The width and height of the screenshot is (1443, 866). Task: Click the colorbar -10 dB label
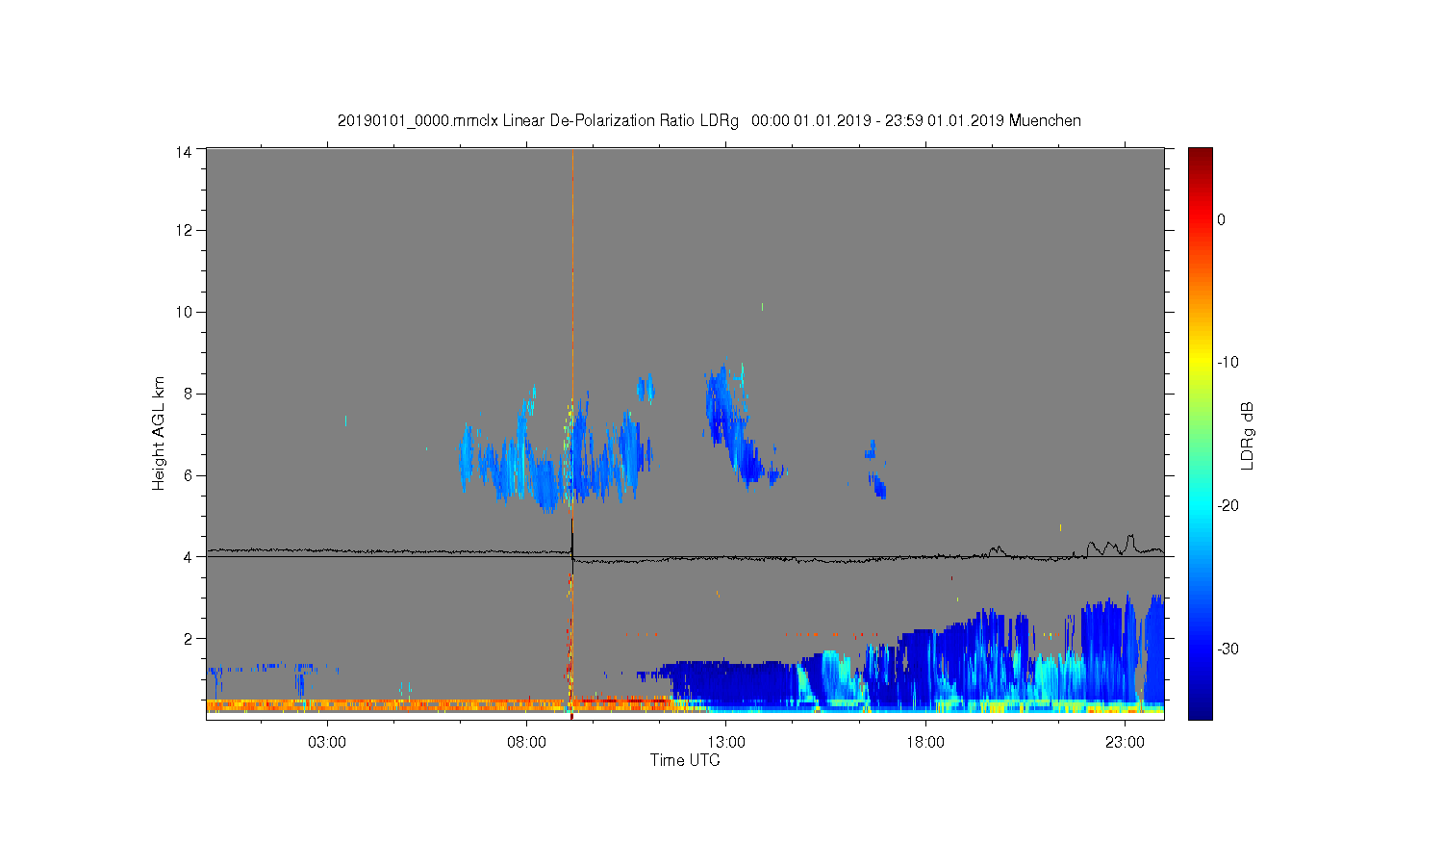[1228, 363]
